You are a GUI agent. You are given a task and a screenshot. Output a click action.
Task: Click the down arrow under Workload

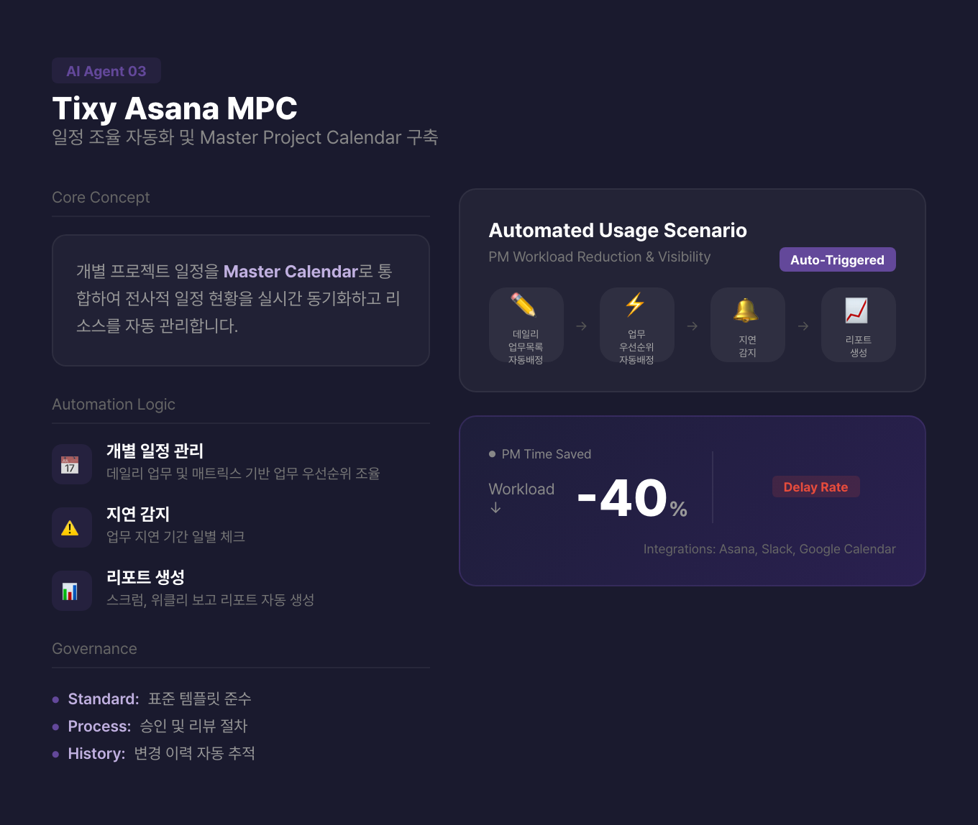(495, 508)
